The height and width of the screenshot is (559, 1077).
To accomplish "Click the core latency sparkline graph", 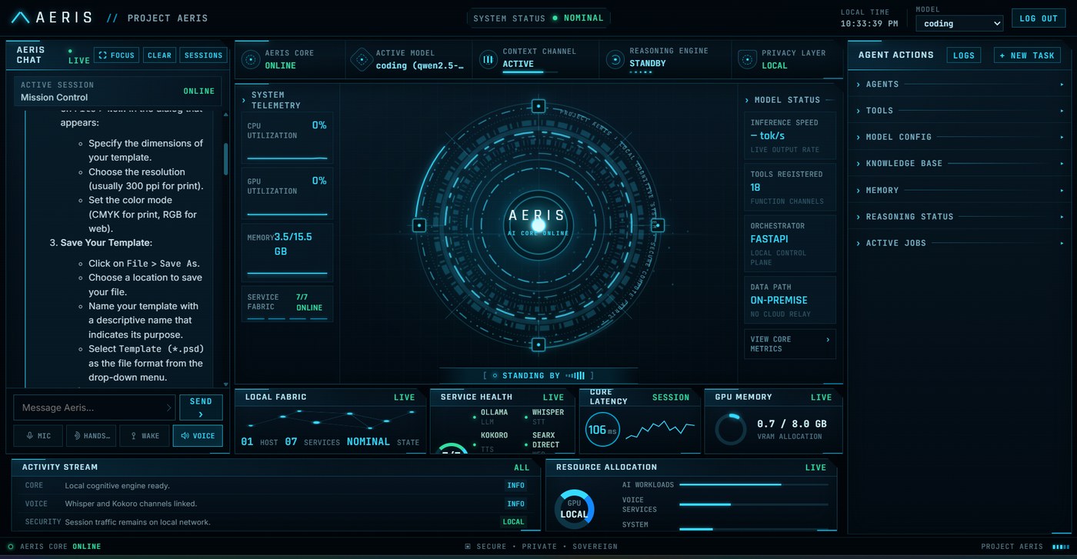I will click(660, 430).
